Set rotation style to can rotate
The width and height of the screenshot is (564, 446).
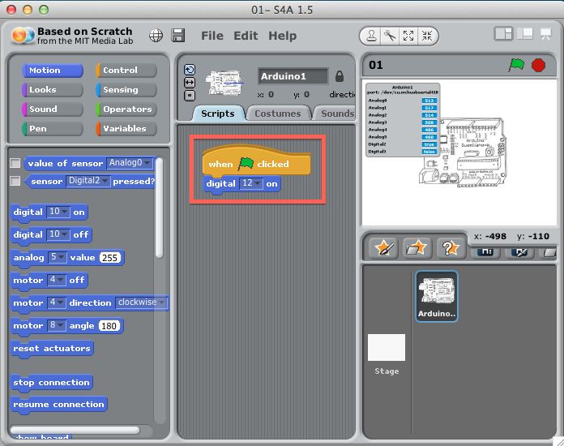pyautogui.click(x=190, y=70)
